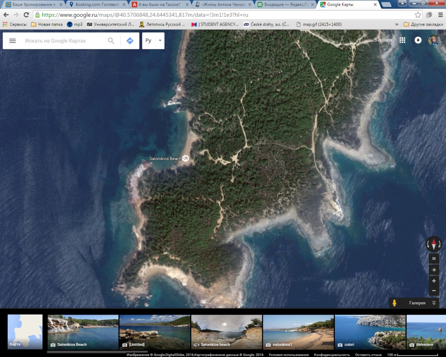
Task: Switch to the Booking.com browser tab
Action: click(x=95, y=5)
